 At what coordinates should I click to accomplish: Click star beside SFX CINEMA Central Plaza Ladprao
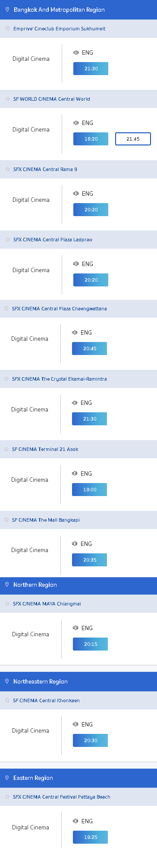pos(8,240)
